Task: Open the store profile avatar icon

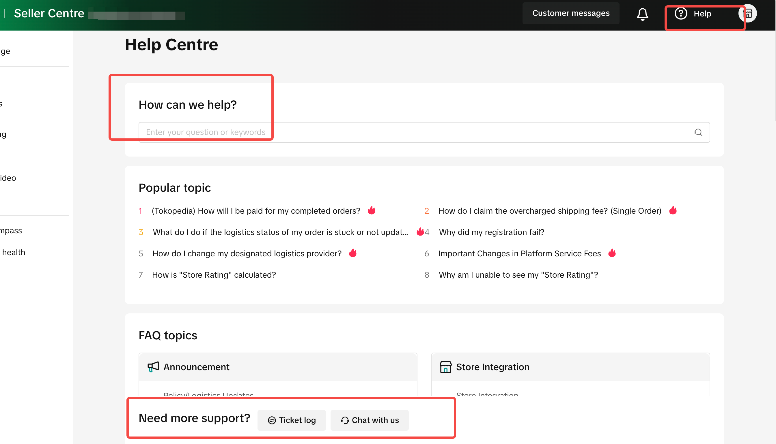Action: pyautogui.click(x=748, y=14)
